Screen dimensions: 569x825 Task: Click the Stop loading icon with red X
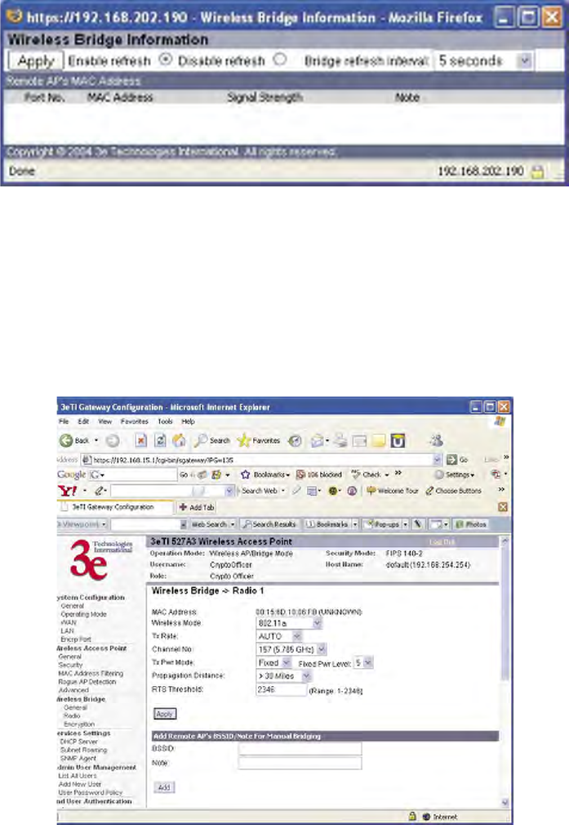(x=140, y=441)
